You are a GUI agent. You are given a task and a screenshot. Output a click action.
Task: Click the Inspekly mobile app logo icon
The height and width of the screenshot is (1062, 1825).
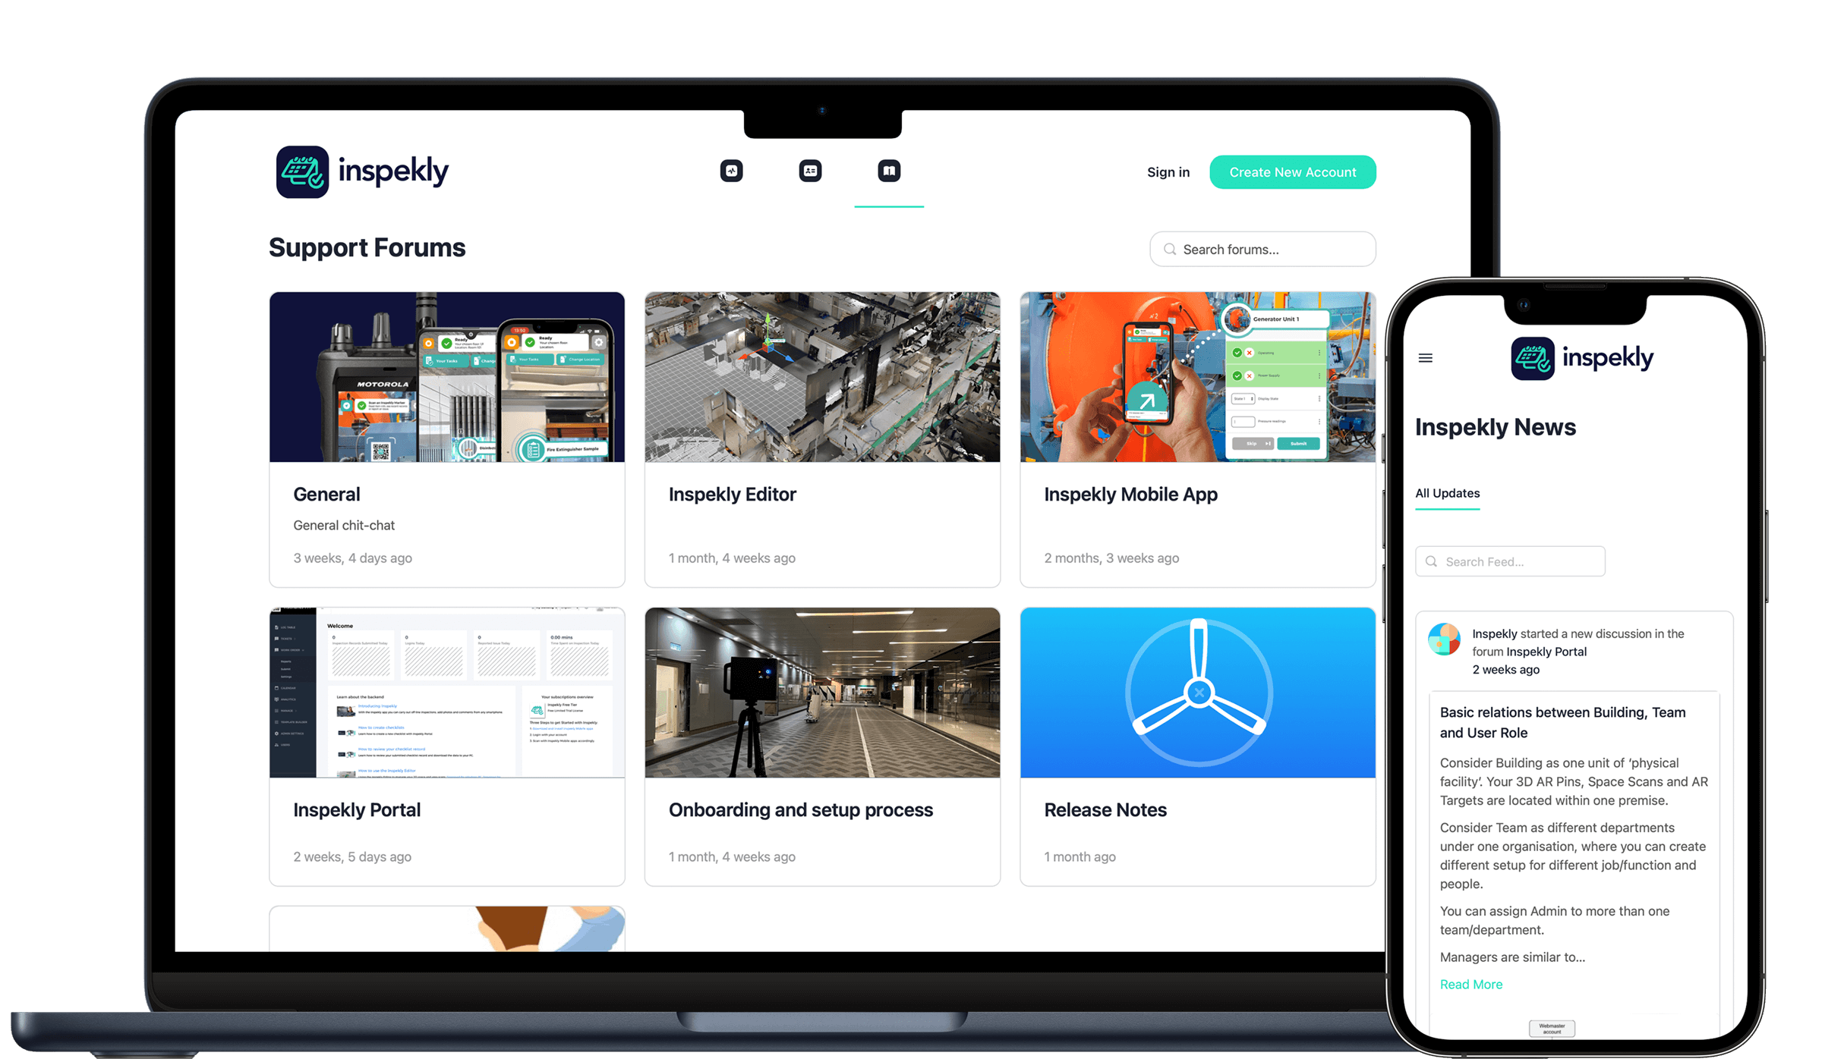click(x=1531, y=359)
